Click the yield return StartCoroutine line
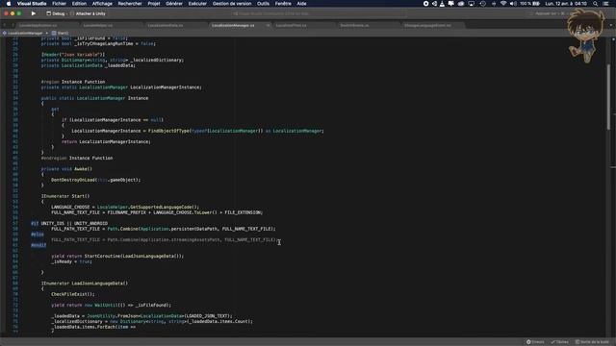The height and width of the screenshot is (346, 616). 117,257
